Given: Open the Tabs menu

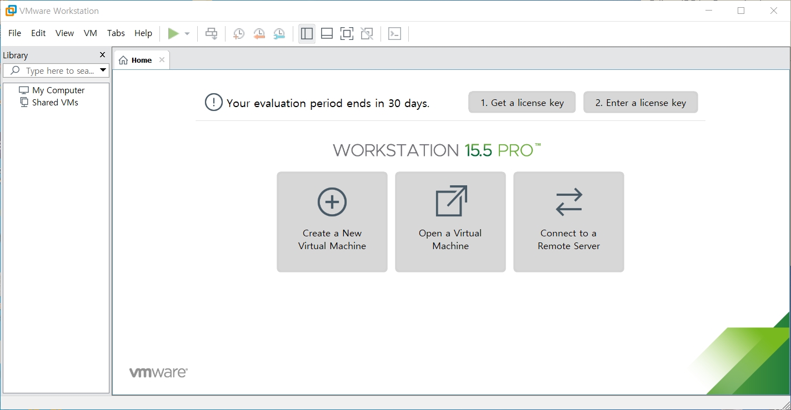Looking at the screenshot, I should [116, 33].
